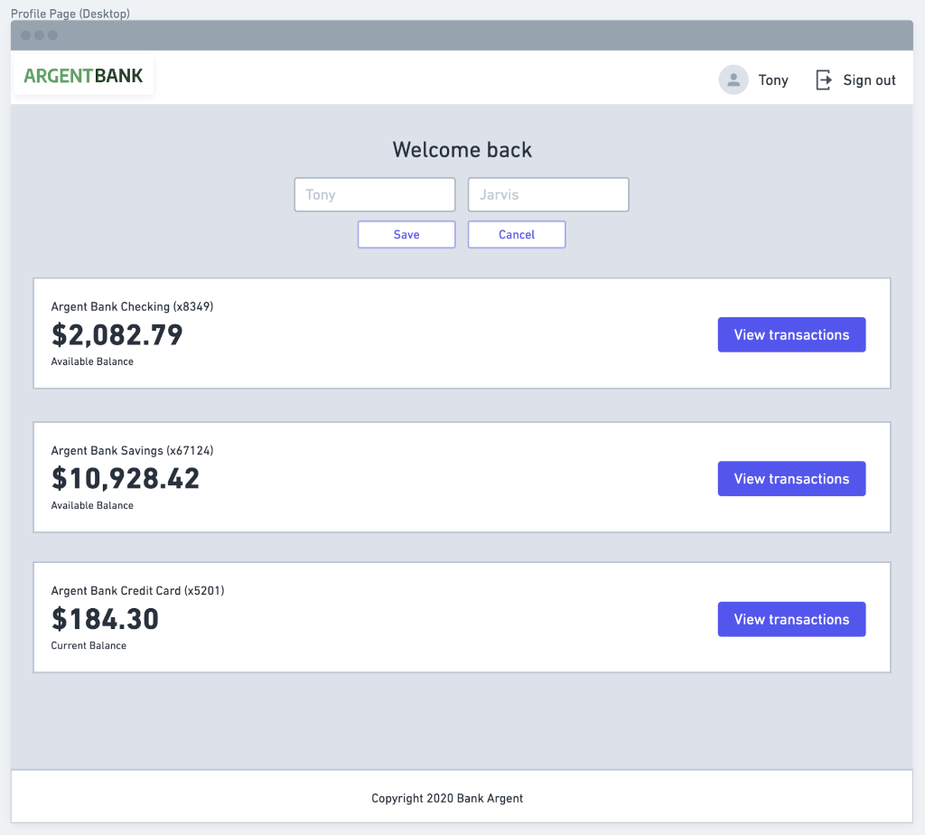The image size is (925, 835).
Task: Click the $184.30 credit card balance
Action: [105, 619]
